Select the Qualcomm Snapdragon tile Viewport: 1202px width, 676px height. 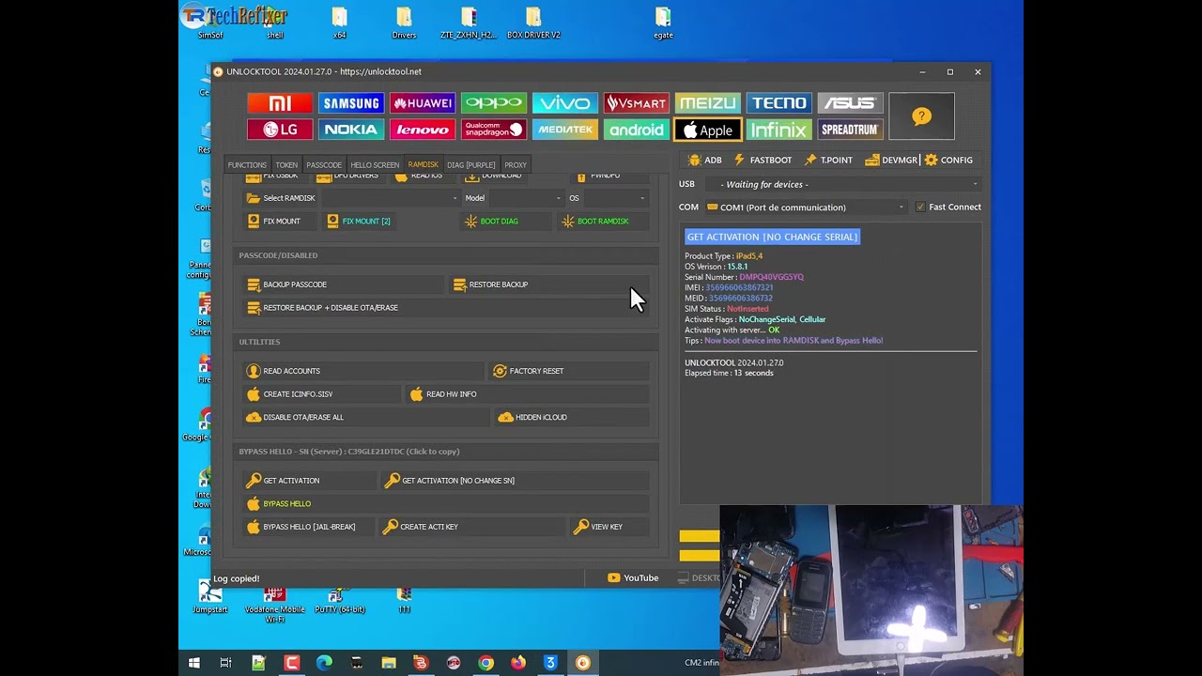point(493,130)
